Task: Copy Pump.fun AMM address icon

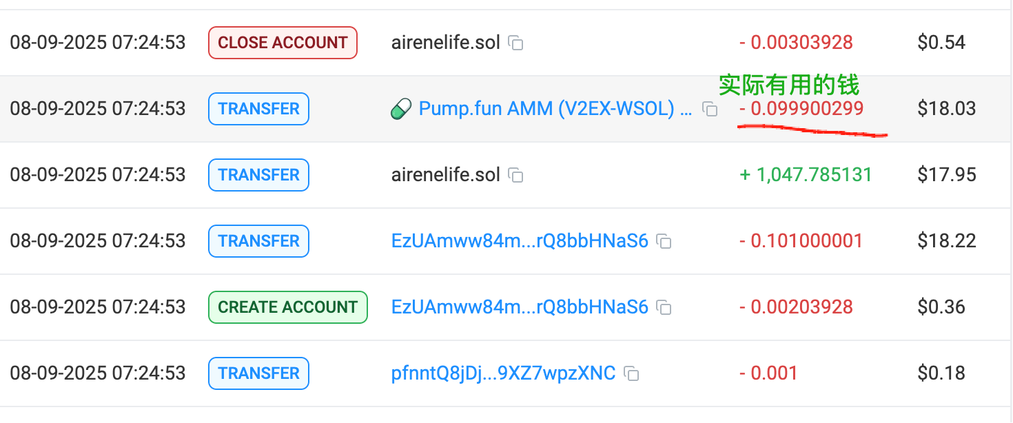Action: [x=710, y=109]
